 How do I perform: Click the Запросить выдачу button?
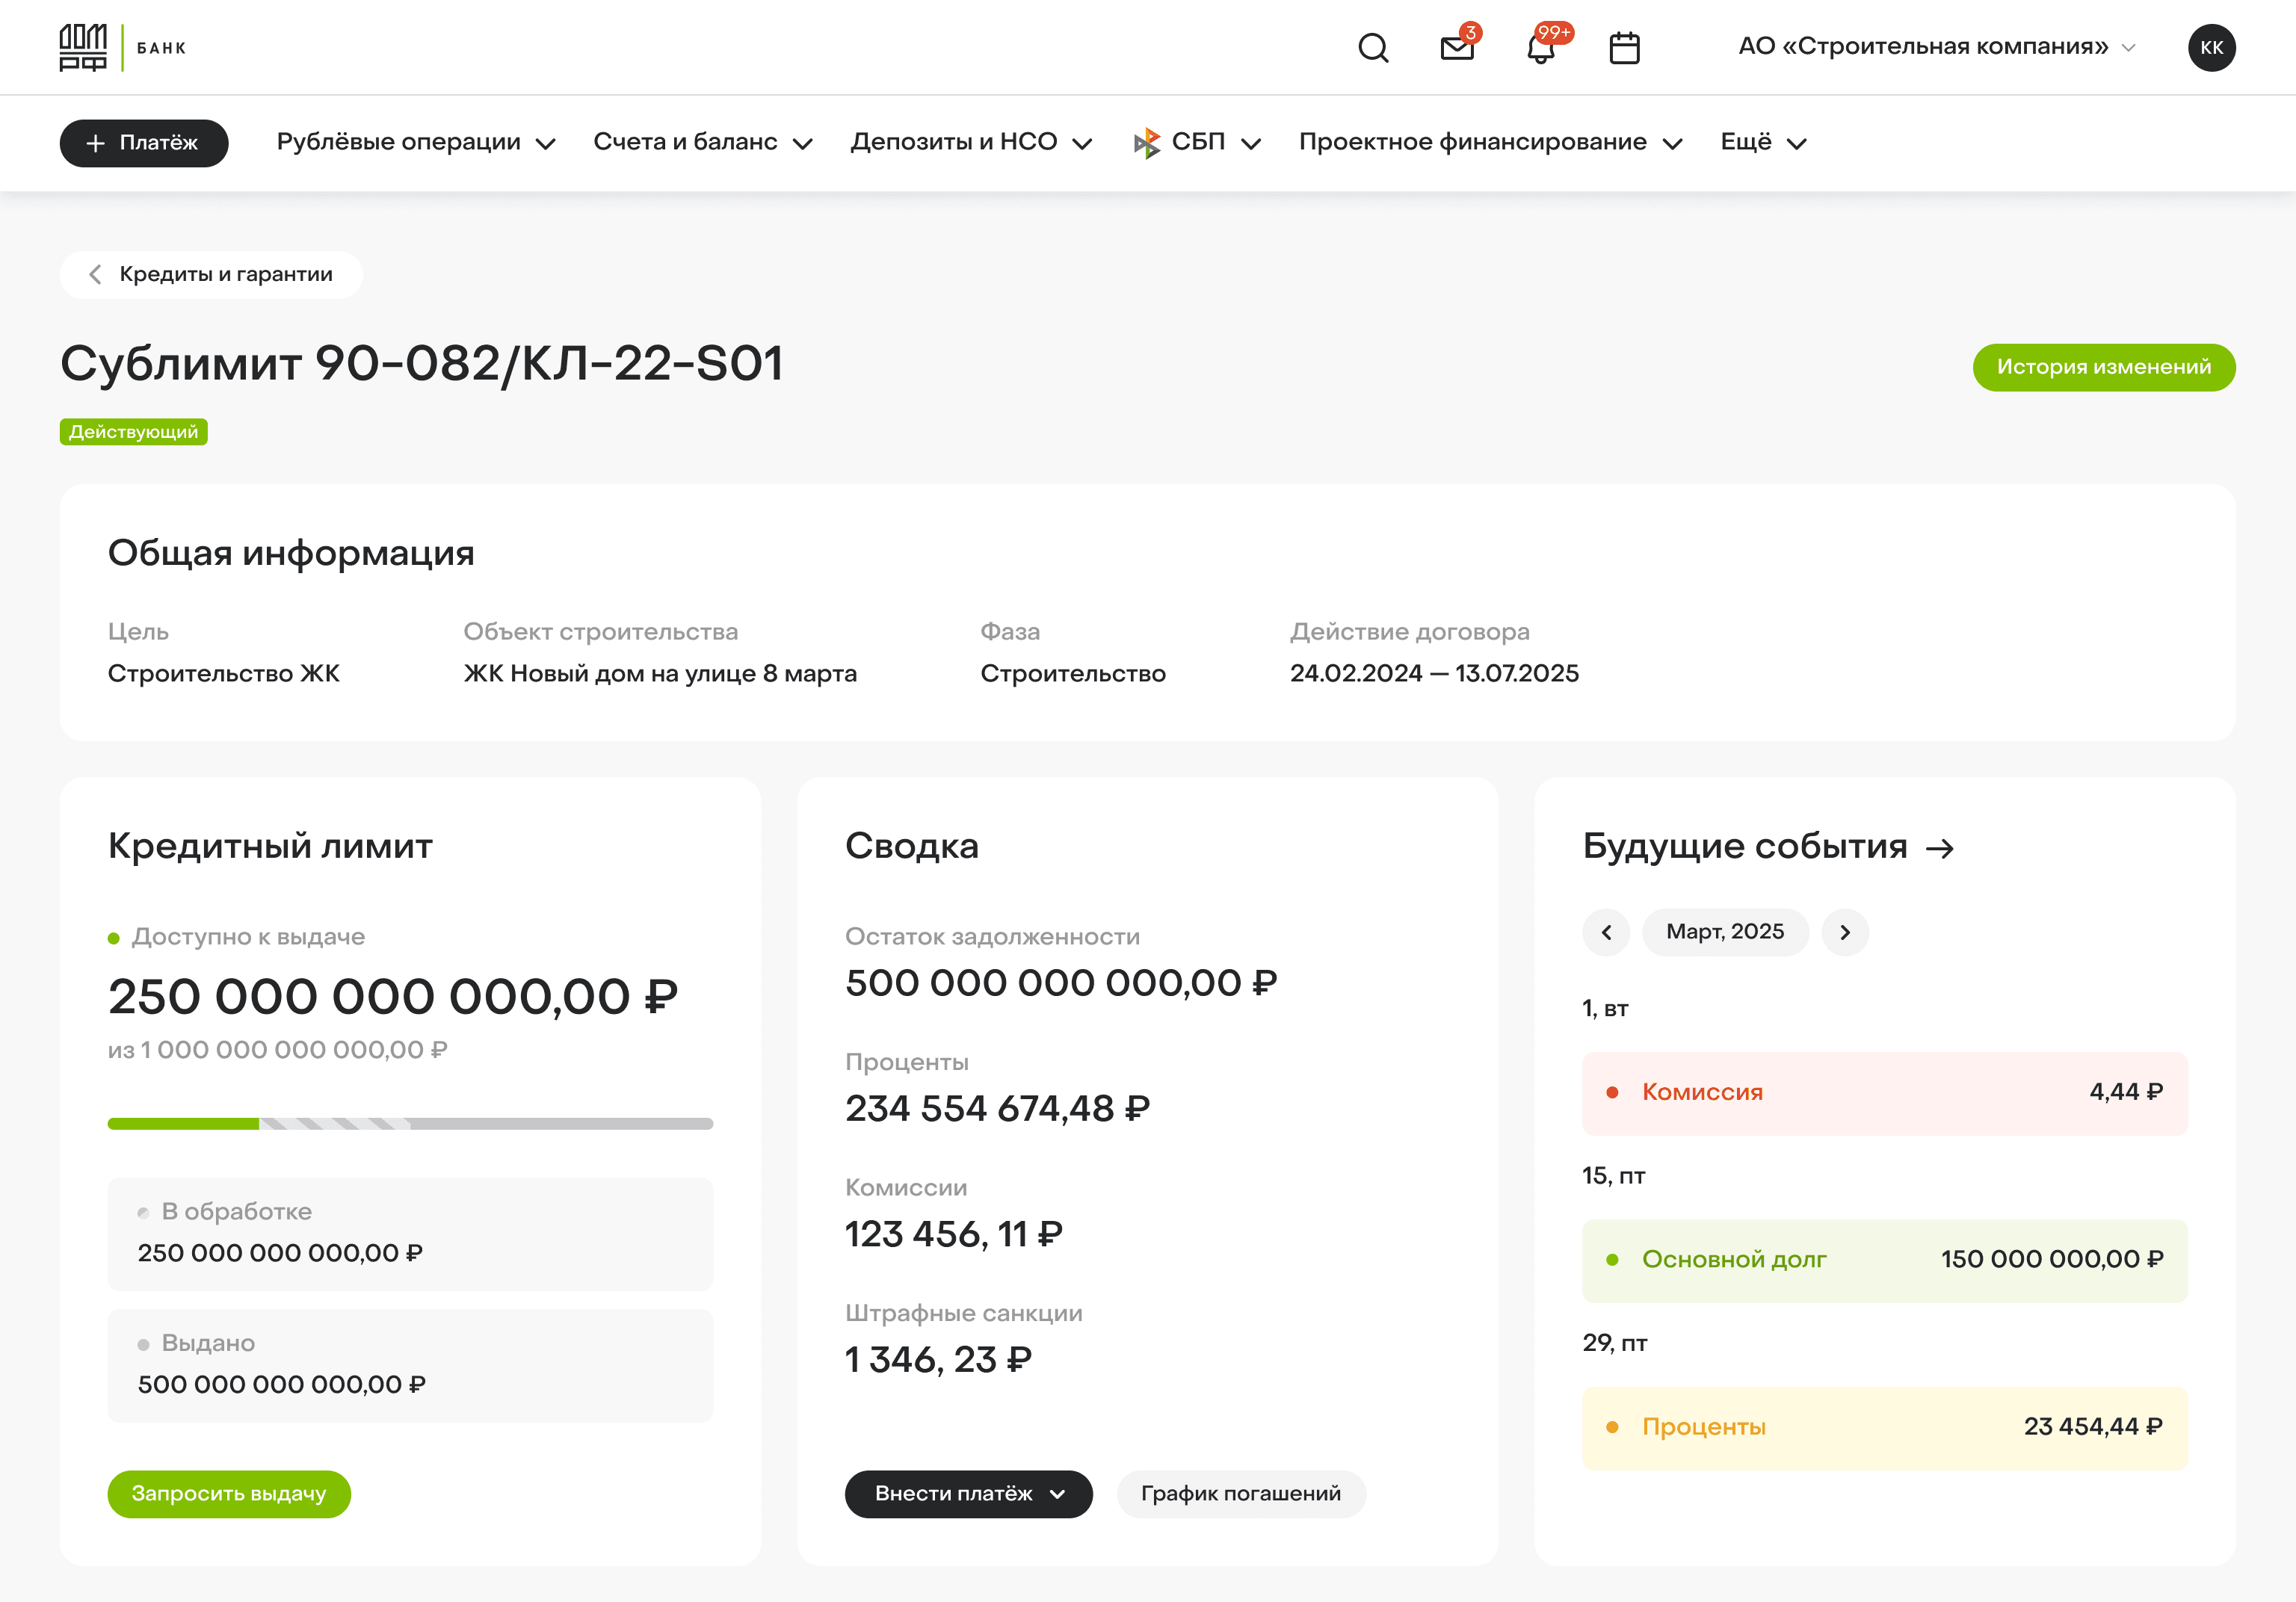229,1493
